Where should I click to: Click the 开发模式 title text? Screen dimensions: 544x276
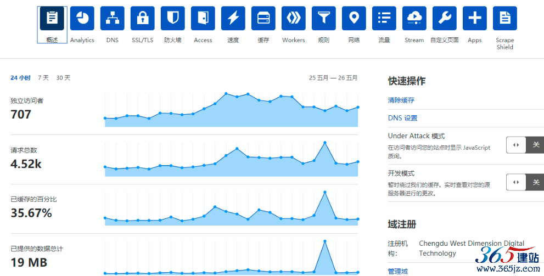pyautogui.click(x=401, y=173)
